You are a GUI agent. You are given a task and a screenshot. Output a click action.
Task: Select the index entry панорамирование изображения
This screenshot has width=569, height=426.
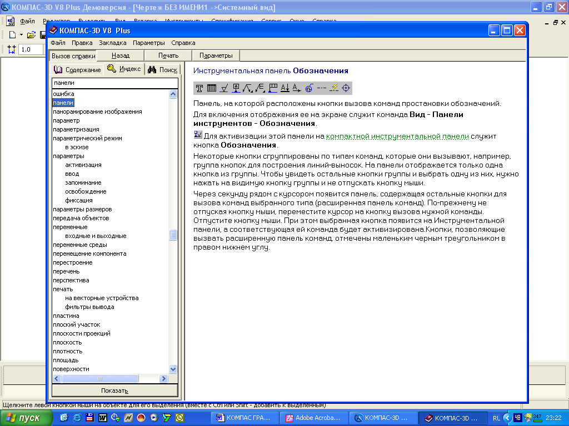(97, 111)
